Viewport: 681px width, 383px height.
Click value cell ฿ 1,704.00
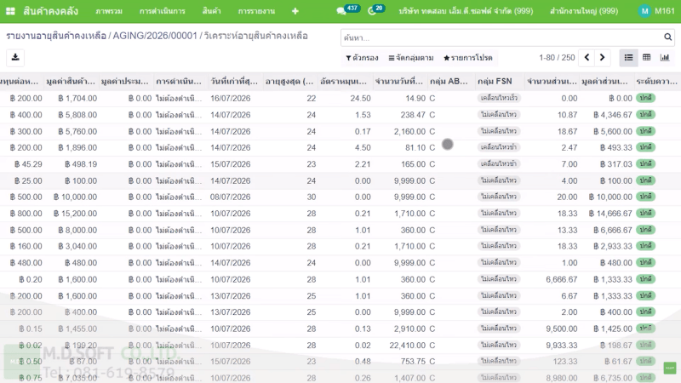77,99
